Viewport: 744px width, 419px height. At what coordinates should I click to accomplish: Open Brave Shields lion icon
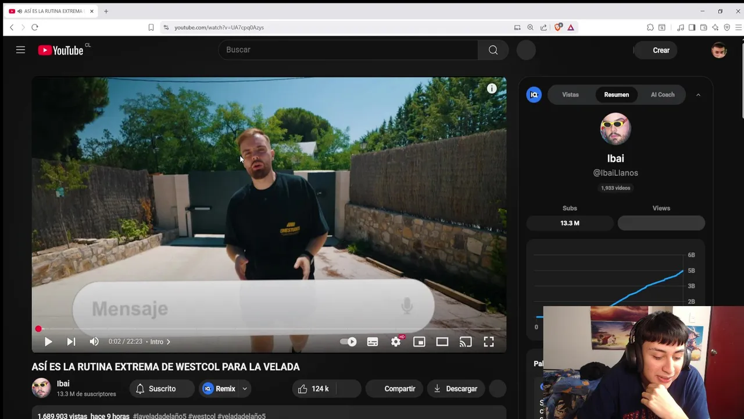[558, 27]
